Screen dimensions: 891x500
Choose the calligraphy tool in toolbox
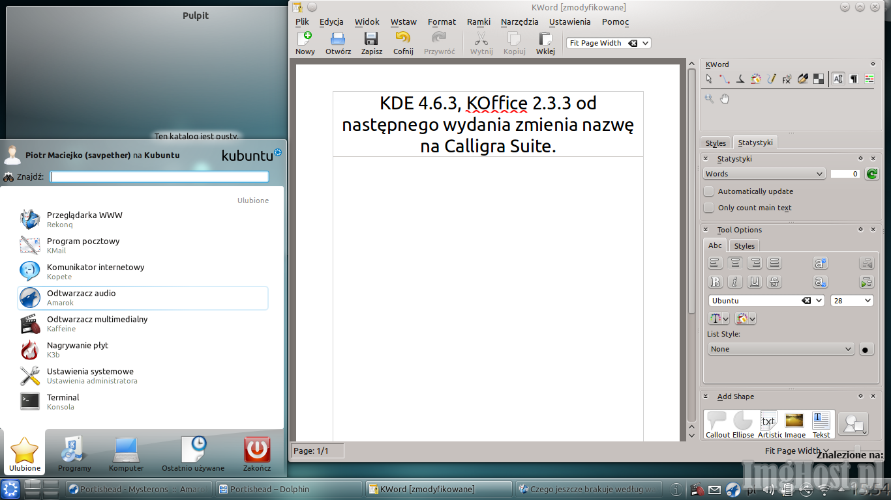point(740,79)
